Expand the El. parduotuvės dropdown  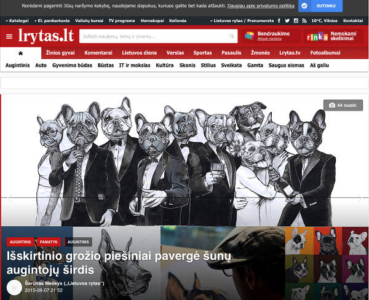(x=52, y=21)
